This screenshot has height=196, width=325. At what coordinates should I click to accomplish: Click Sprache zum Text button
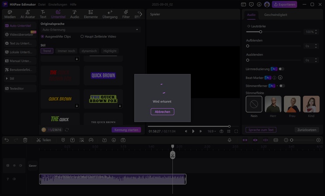(x=261, y=130)
